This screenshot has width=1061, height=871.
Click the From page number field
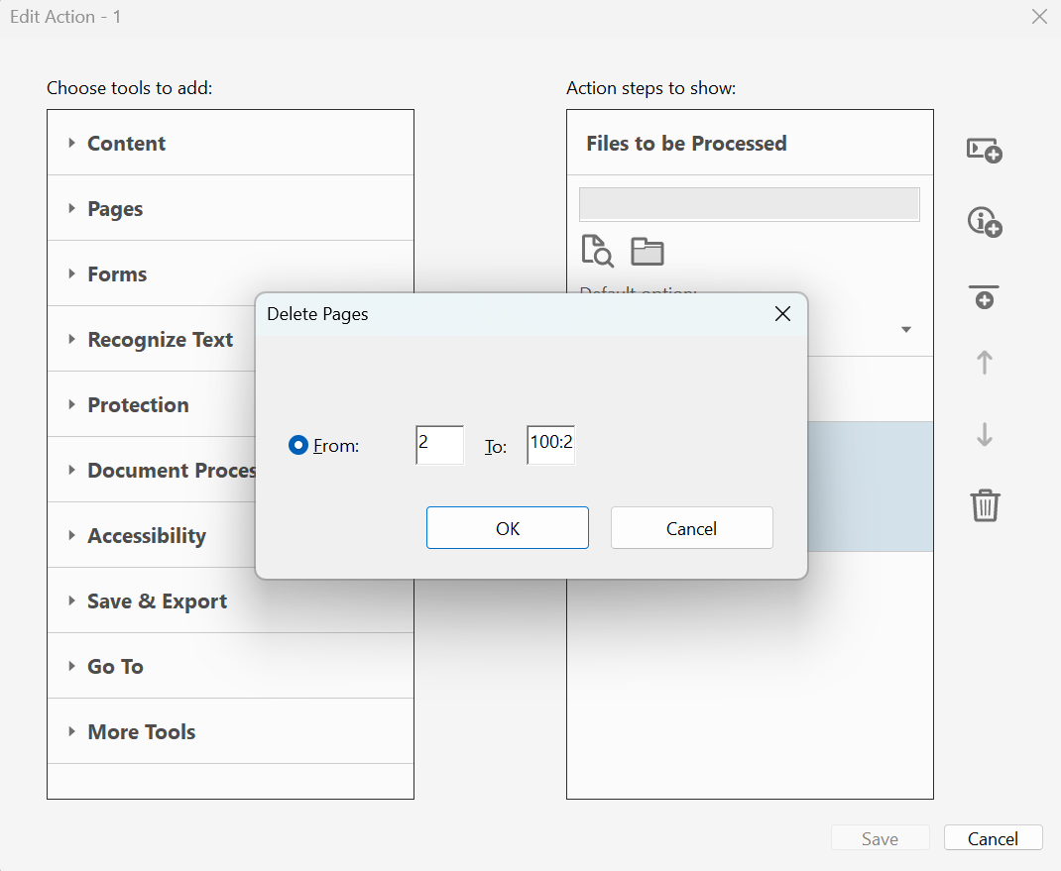439,446
